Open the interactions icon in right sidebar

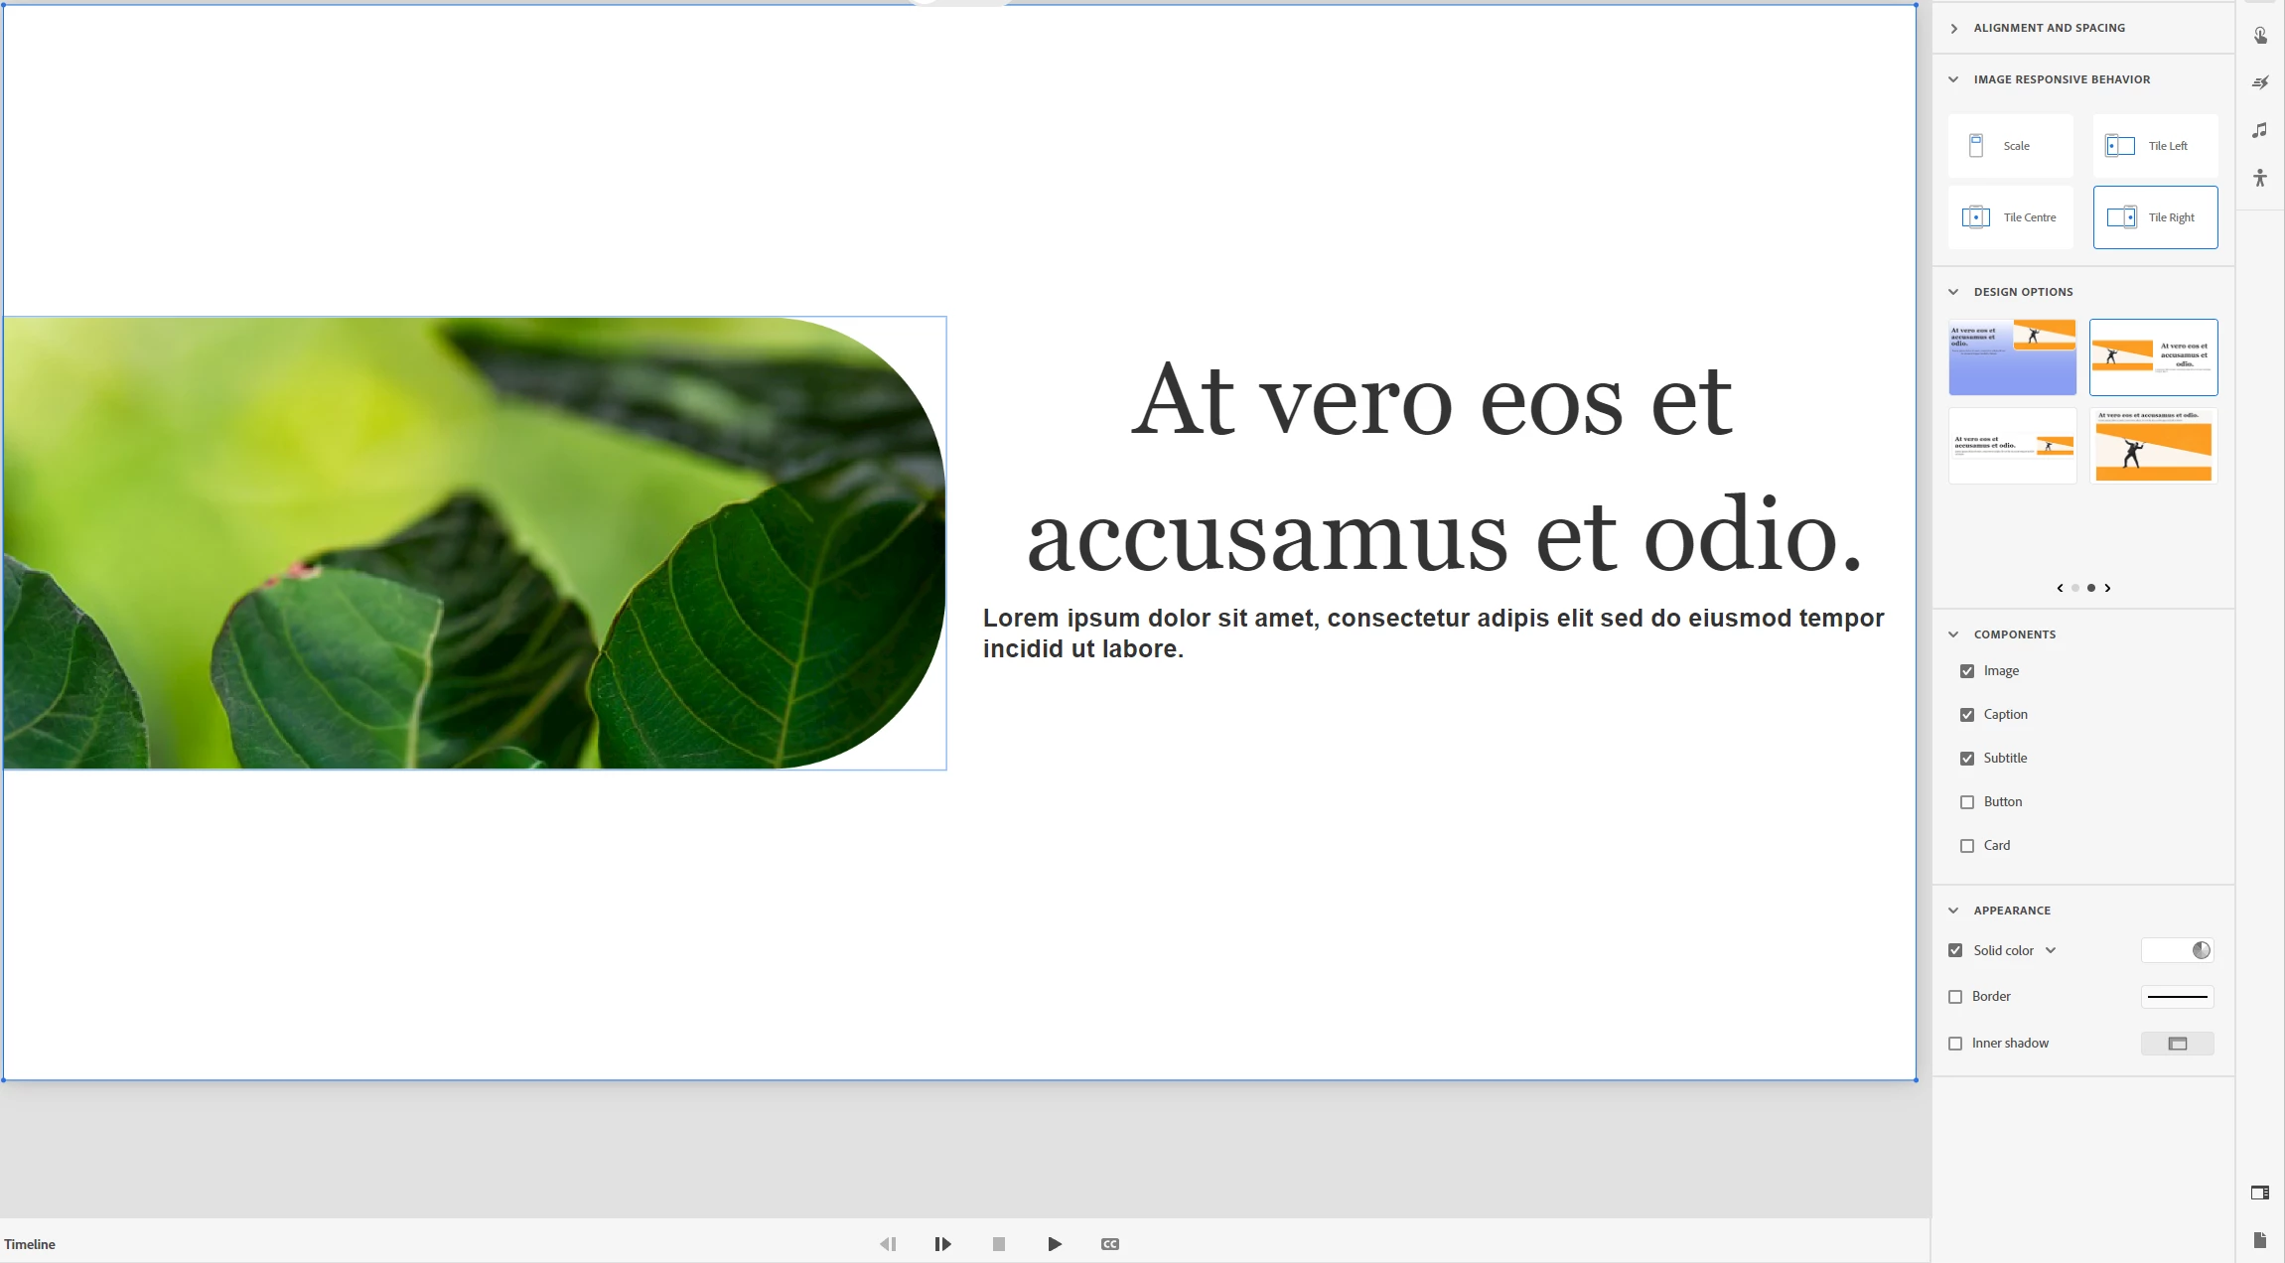(2260, 35)
